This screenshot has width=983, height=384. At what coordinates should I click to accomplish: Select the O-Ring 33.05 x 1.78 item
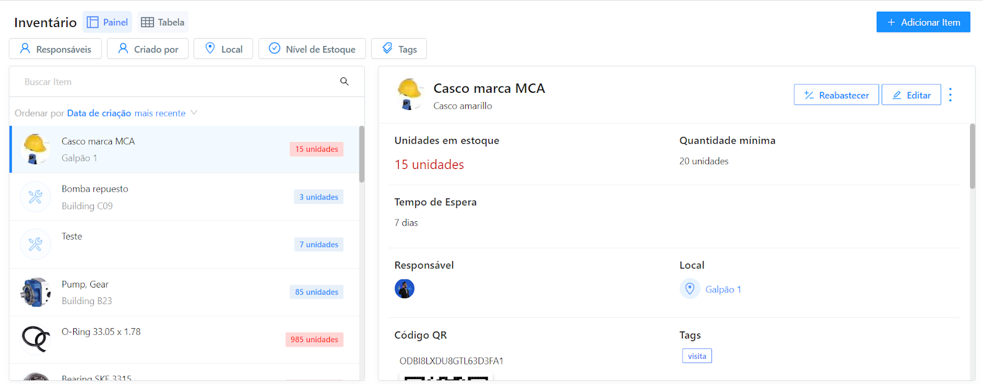coord(184,339)
